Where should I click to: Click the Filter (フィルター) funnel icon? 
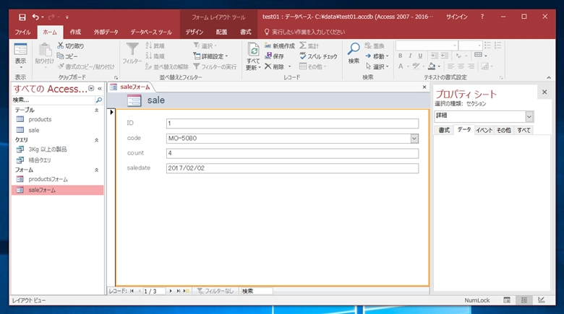coord(132,49)
